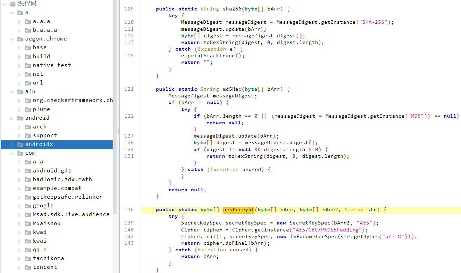
Task: Click the native_test folder icon
Action: (x=28, y=65)
